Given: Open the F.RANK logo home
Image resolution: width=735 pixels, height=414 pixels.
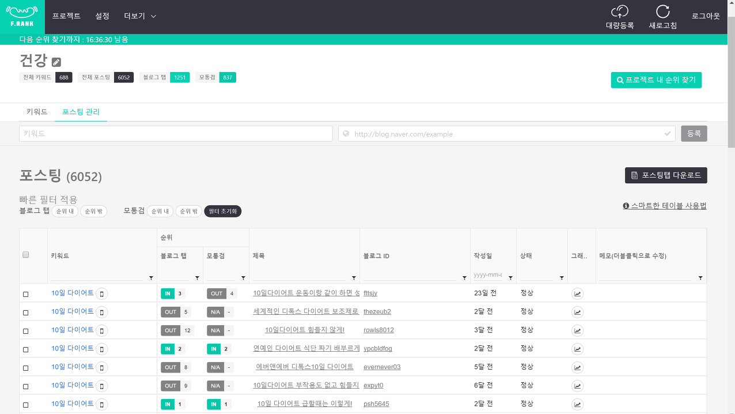Looking at the screenshot, I should (22, 17).
